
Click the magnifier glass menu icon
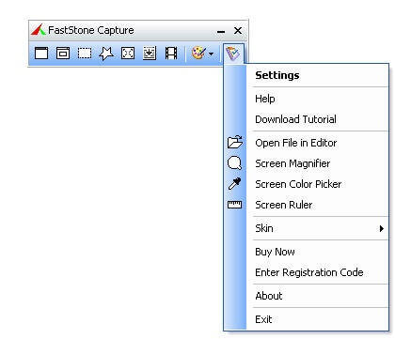234,163
